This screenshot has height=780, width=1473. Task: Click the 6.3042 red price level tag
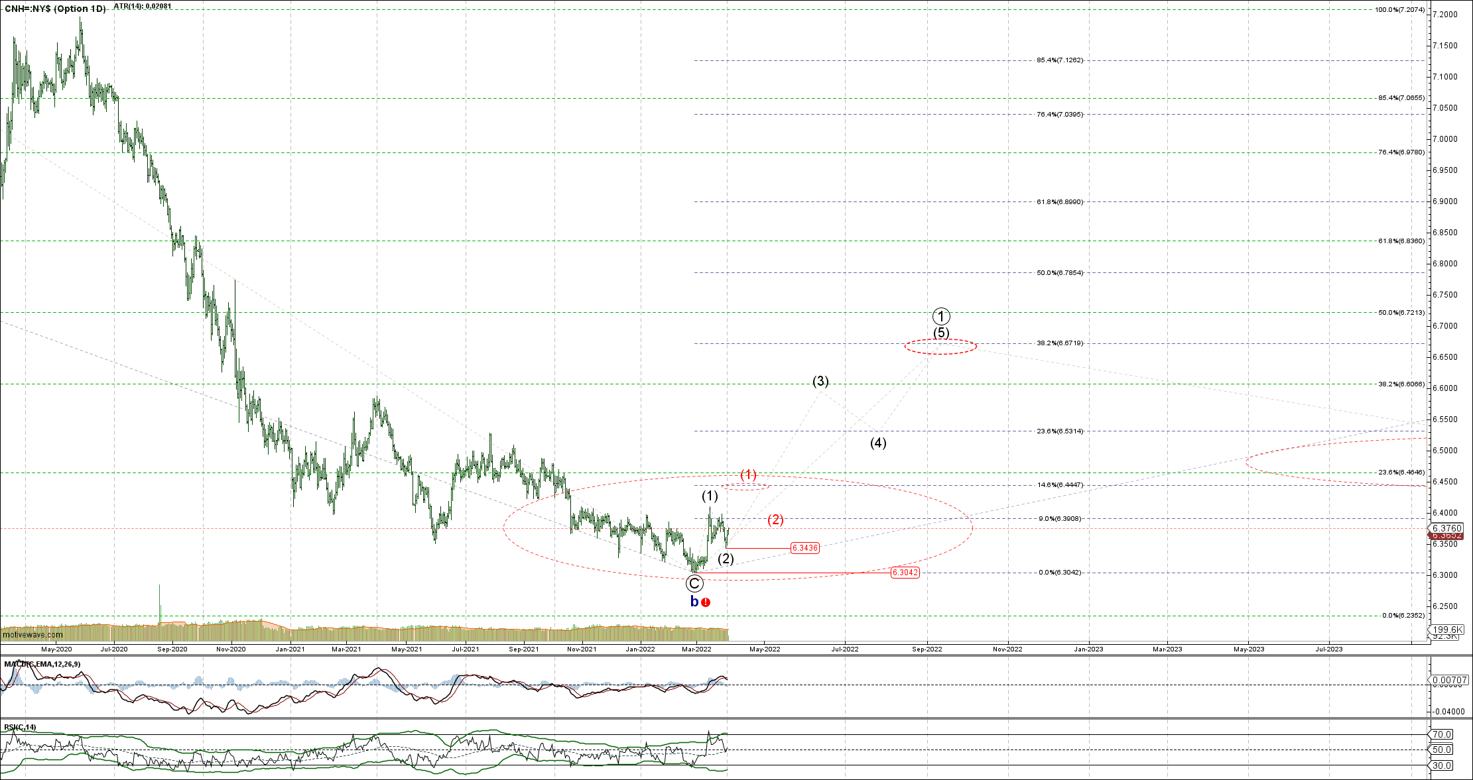(905, 573)
